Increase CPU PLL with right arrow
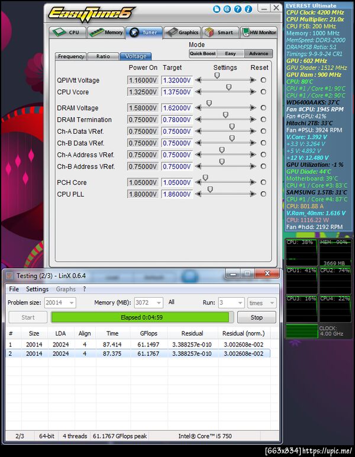This screenshot has height=457, width=355. click(x=253, y=194)
